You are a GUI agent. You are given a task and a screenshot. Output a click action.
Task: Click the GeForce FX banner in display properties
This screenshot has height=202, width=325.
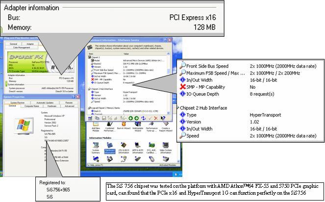pyautogui.click(x=41, y=62)
